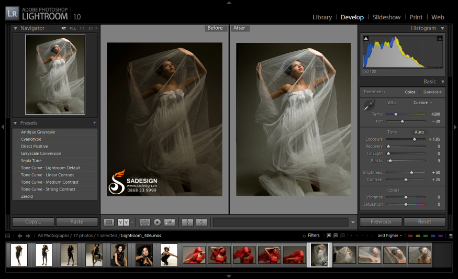
Task: Hide right panel with right edge arrow
Action: coord(455,127)
